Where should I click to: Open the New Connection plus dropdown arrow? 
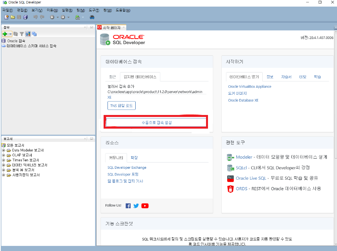click(10, 34)
